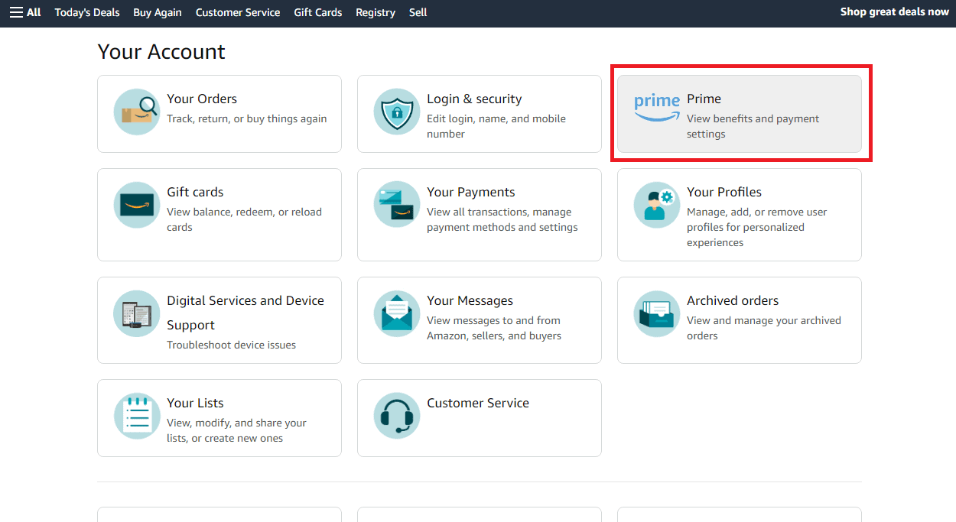956x522 pixels.
Task: Click 'View and manage your archived orders' text
Action: tap(764, 328)
